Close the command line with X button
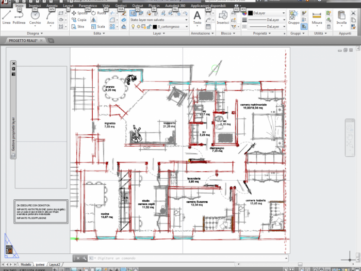Screen dimensions: 361x271 [78, 258]
